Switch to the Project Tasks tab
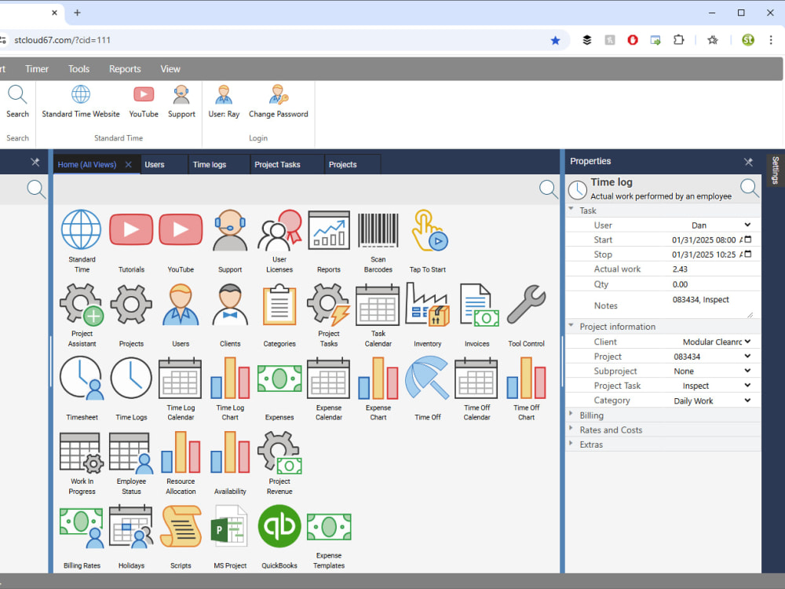Viewport: 785px width, 589px height. click(287, 164)
